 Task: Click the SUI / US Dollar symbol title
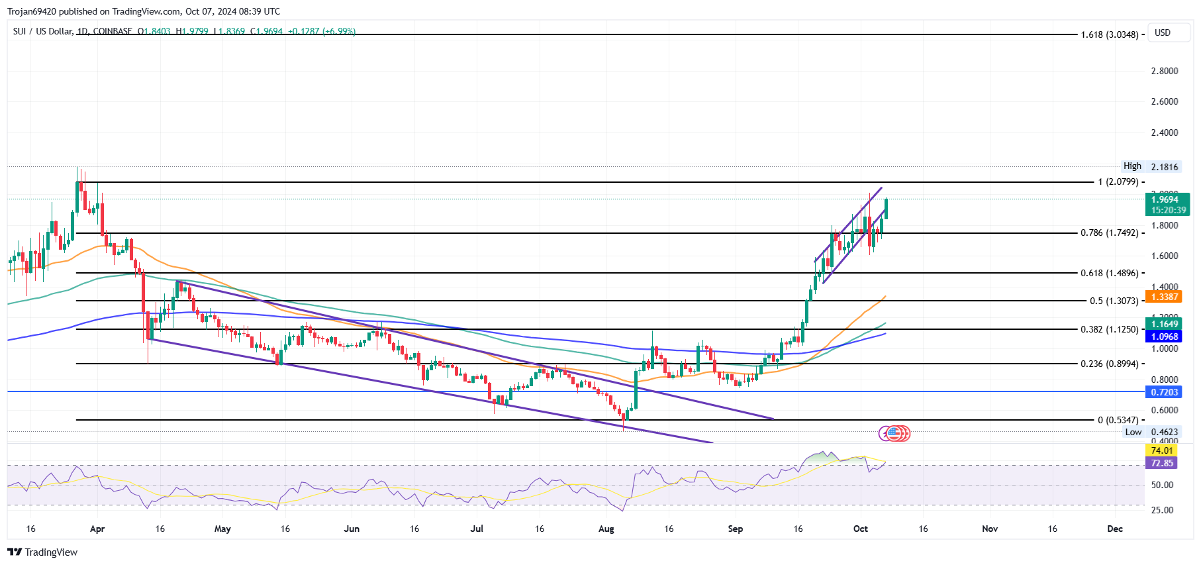42,31
